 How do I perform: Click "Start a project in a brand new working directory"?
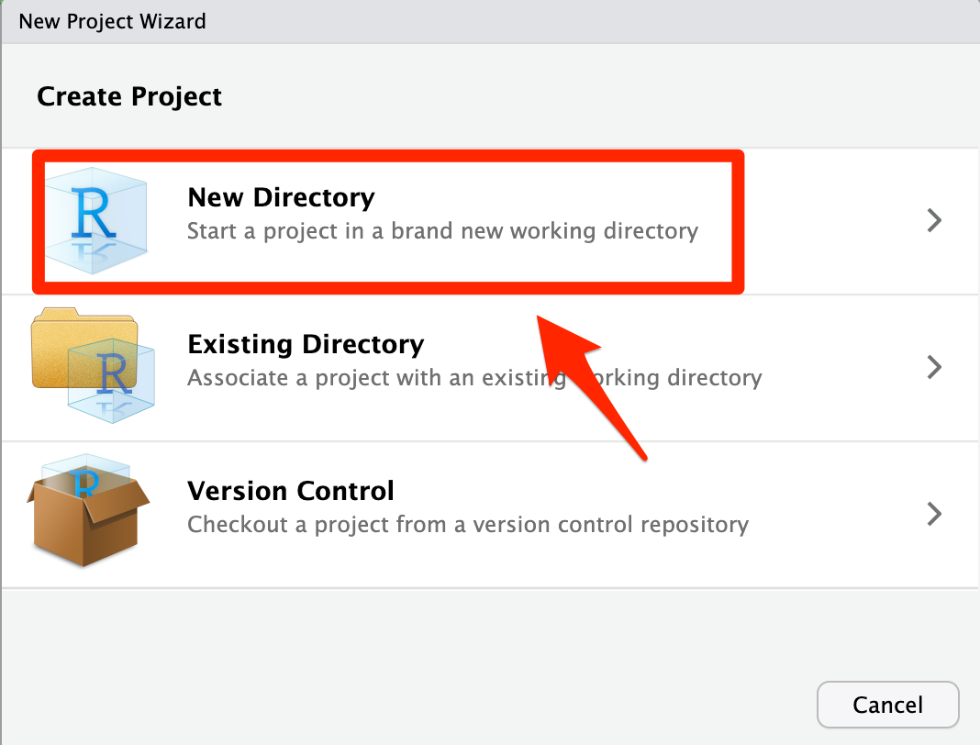click(442, 232)
